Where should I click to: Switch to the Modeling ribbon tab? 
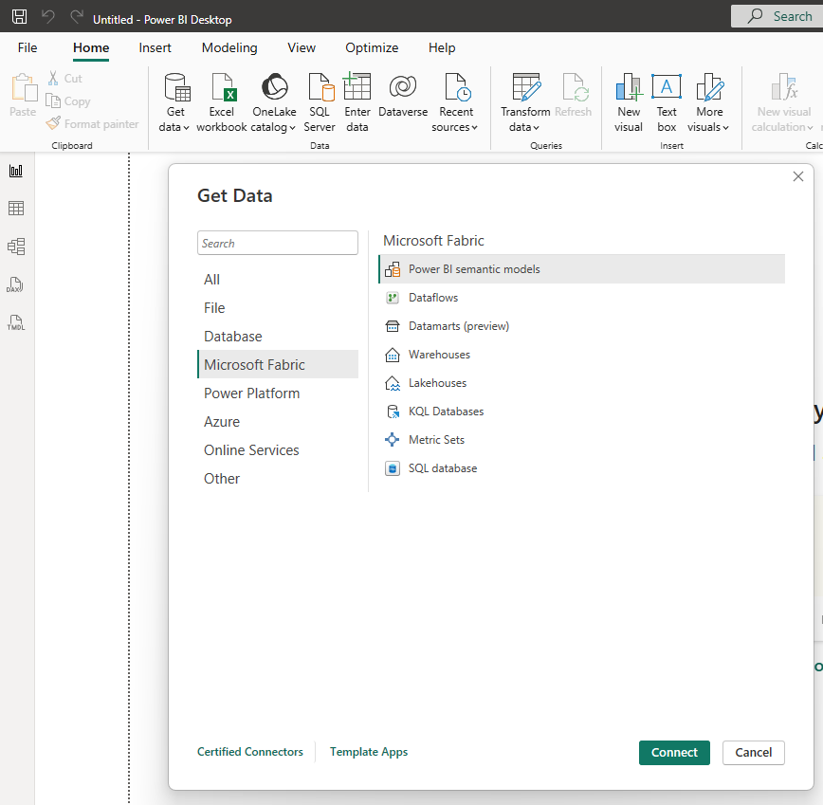pyautogui.click(x=229, y=47)
